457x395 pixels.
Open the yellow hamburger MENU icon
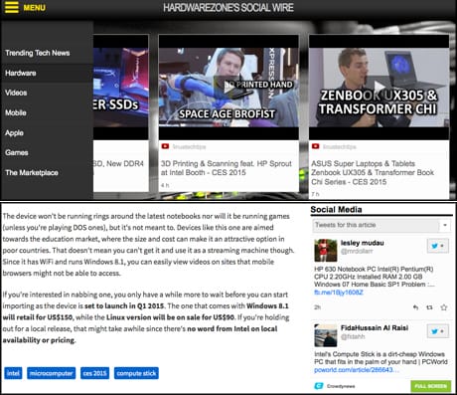pos(12,7)
